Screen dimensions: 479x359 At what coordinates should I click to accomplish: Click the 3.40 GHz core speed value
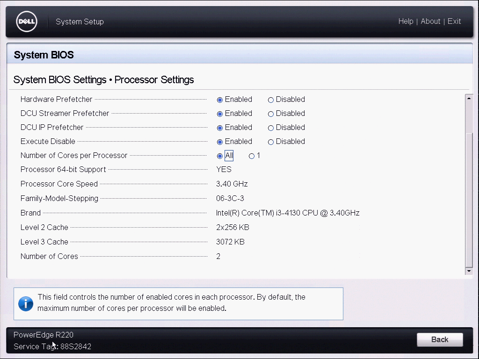point(232,184)
